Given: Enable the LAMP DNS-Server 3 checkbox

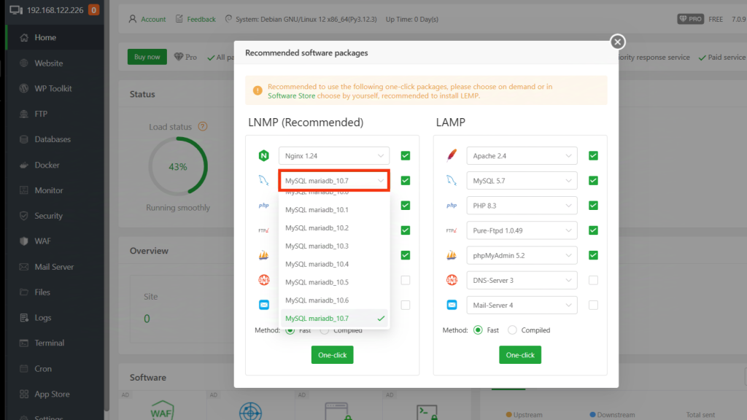Looking at the screenshot, I should 593,280.
